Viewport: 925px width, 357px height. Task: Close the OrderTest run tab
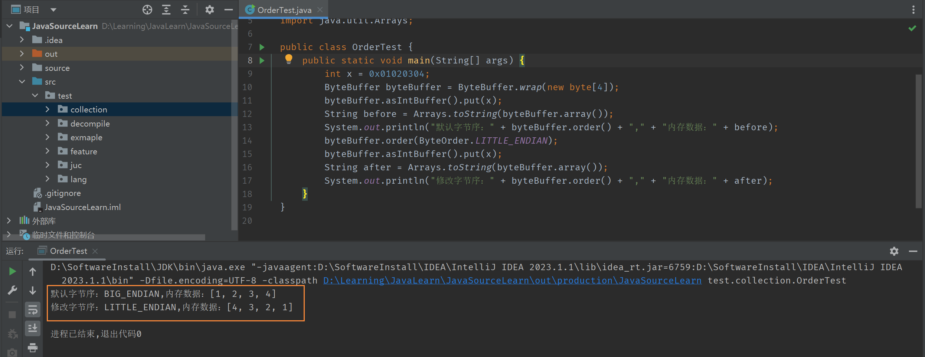pyautogui.click(x=95, y=251)
